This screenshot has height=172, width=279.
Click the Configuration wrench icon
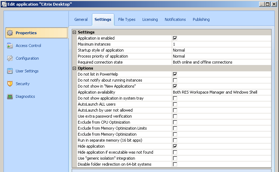click(x=10, y=58)
